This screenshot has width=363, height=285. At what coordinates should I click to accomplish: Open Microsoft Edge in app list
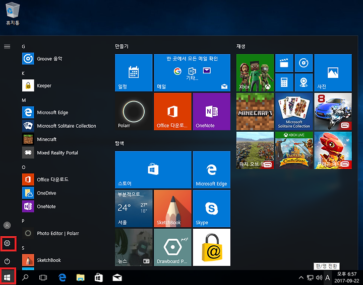(x=63, y=113)
